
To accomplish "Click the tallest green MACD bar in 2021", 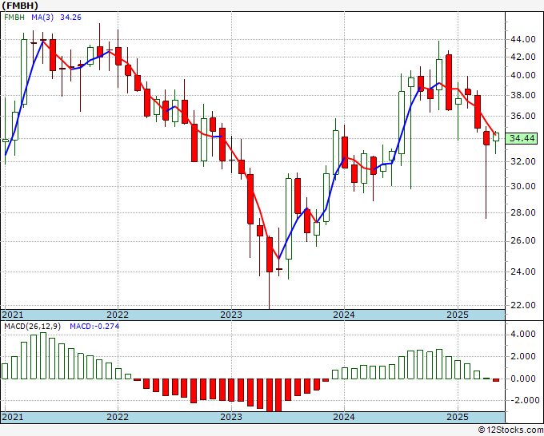I will [43, 355].
